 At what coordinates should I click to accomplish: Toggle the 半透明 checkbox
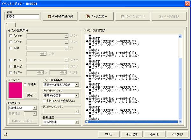click(25, 85)
